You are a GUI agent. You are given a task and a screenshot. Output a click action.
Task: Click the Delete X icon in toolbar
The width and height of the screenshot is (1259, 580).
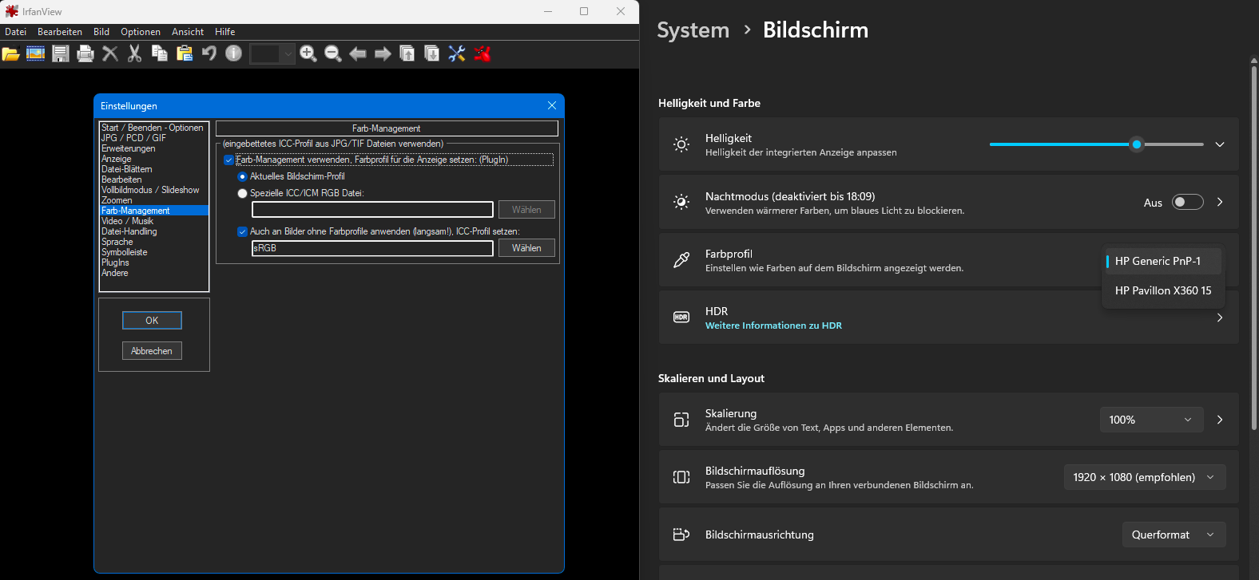click(110, 53)
